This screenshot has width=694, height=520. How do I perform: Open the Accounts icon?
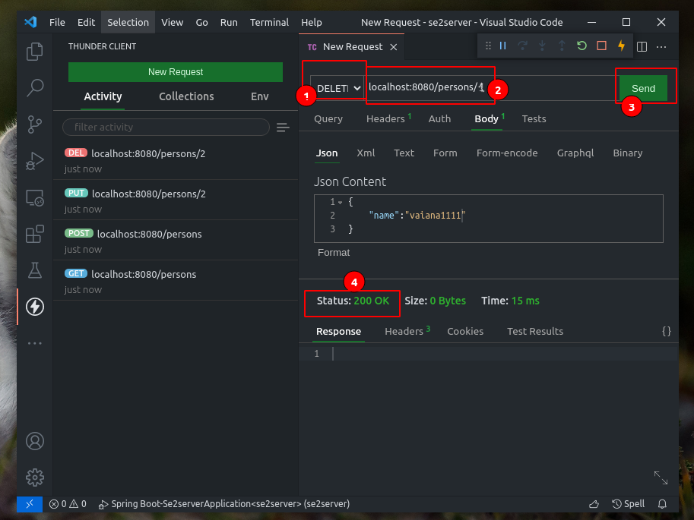tap(34, 441)
